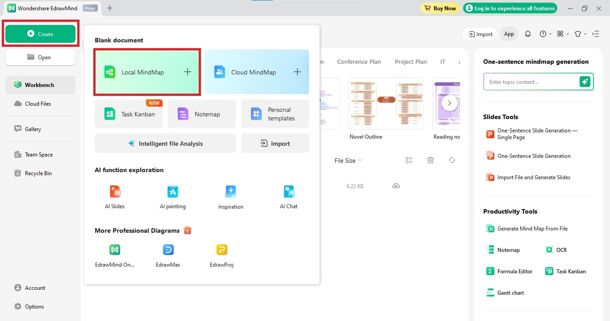This screenshot has width=610, height=321.
Task: Open EdrawMax
Action: click(x=168, y=255)
